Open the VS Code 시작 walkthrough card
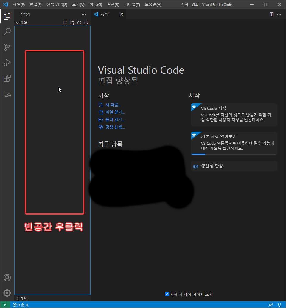286x308 pixels. click(234, 115)
